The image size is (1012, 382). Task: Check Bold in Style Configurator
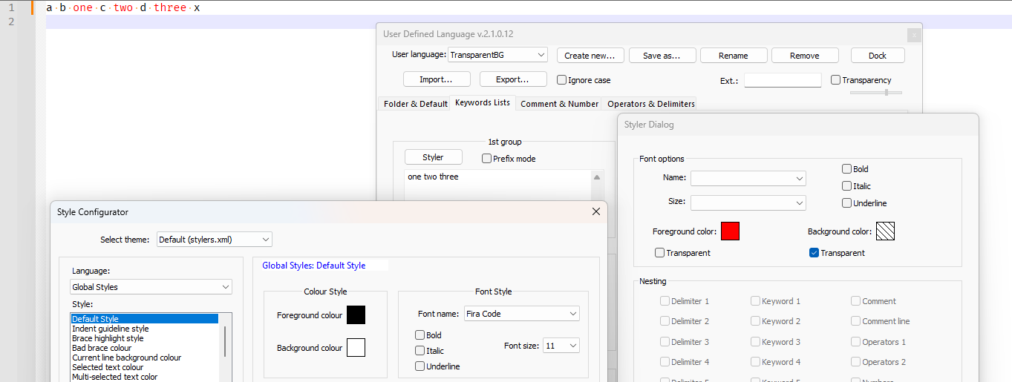[x=420, y=335]
